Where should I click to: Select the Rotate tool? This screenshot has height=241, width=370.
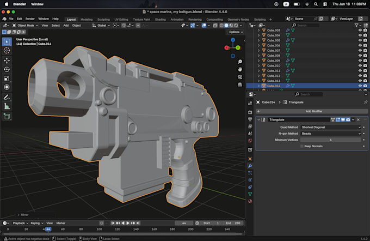(x=7, y=69)
